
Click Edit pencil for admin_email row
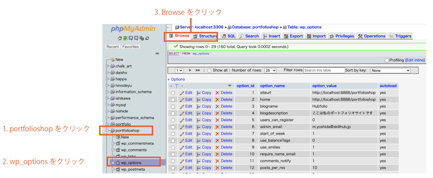point(182,127)
